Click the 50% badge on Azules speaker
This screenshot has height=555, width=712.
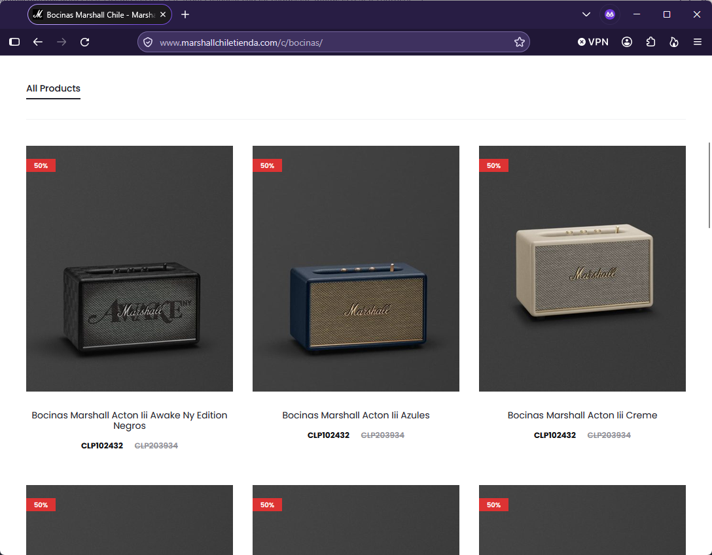point(268,165)
